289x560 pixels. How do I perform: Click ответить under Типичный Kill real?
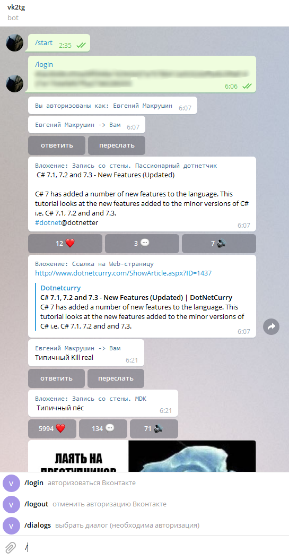[x=56, y=378]
